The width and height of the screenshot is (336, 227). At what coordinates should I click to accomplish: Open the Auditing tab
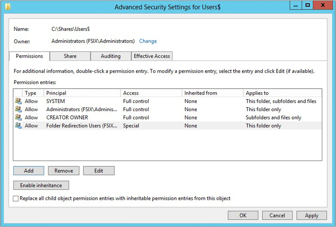pos(111,56)
